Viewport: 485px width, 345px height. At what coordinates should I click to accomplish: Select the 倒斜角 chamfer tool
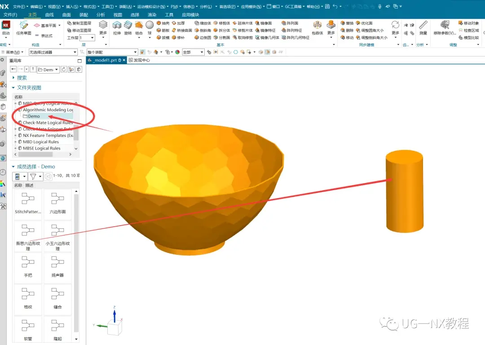[203, 31]
